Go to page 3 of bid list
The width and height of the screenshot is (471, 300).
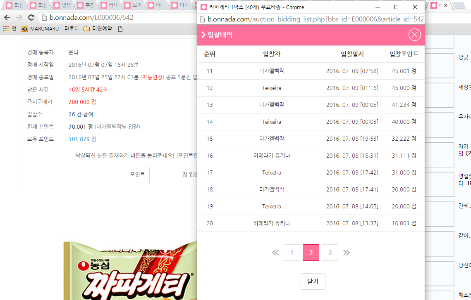330,253
